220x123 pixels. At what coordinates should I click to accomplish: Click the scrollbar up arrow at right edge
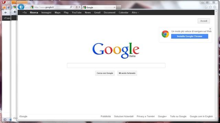tap(216, 11)
